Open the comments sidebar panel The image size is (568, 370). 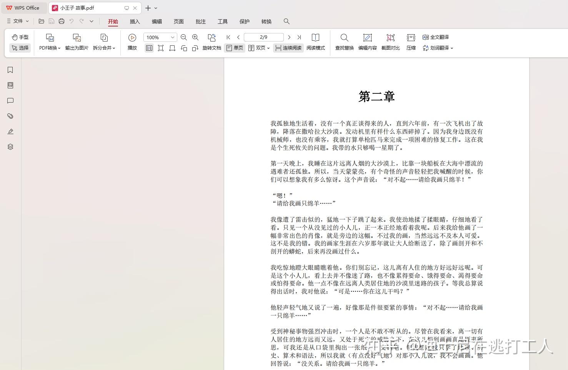(x=10, y=101)
